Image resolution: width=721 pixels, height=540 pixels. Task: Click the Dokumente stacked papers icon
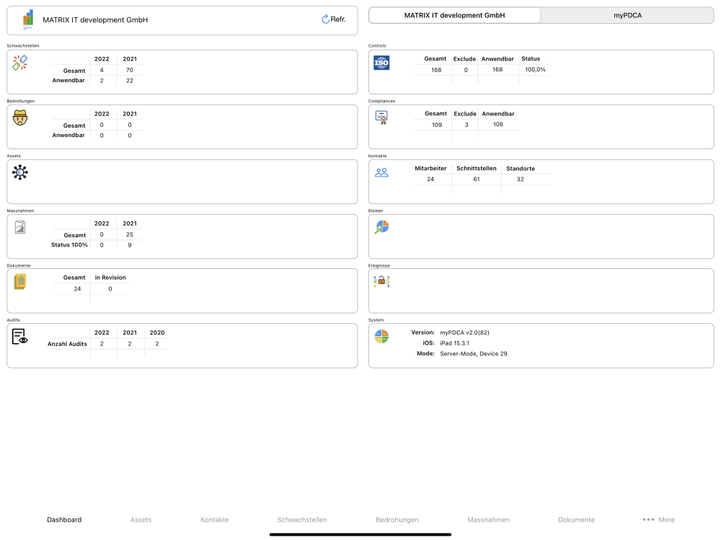(19, 281)
